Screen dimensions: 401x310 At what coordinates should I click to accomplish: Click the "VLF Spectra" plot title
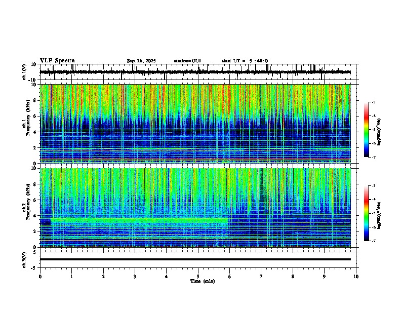(x=57, y=61)
